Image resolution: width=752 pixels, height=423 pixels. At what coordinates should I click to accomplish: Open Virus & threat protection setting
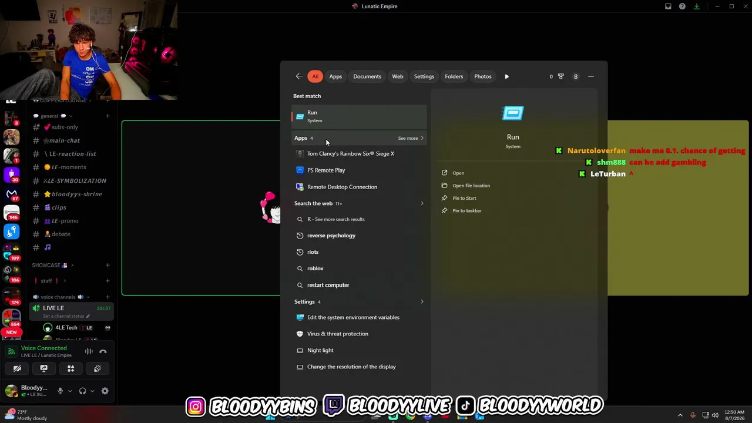coord(359,334)
